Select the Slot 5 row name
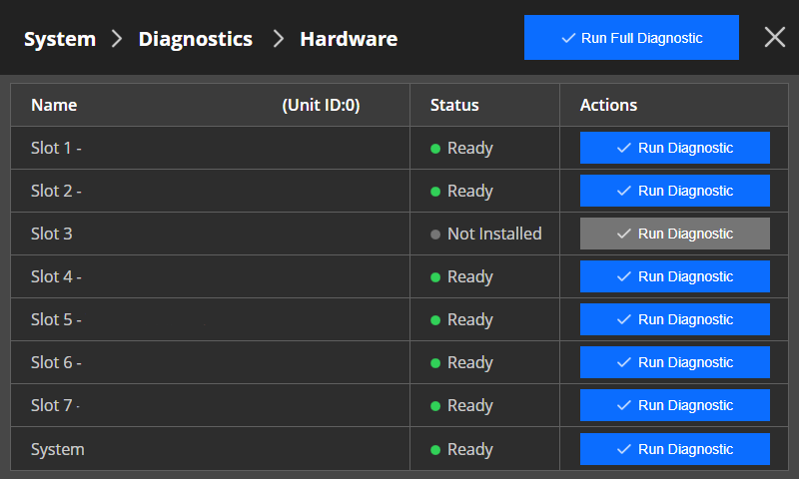This screenshot has width=799, height=479. 56,319
